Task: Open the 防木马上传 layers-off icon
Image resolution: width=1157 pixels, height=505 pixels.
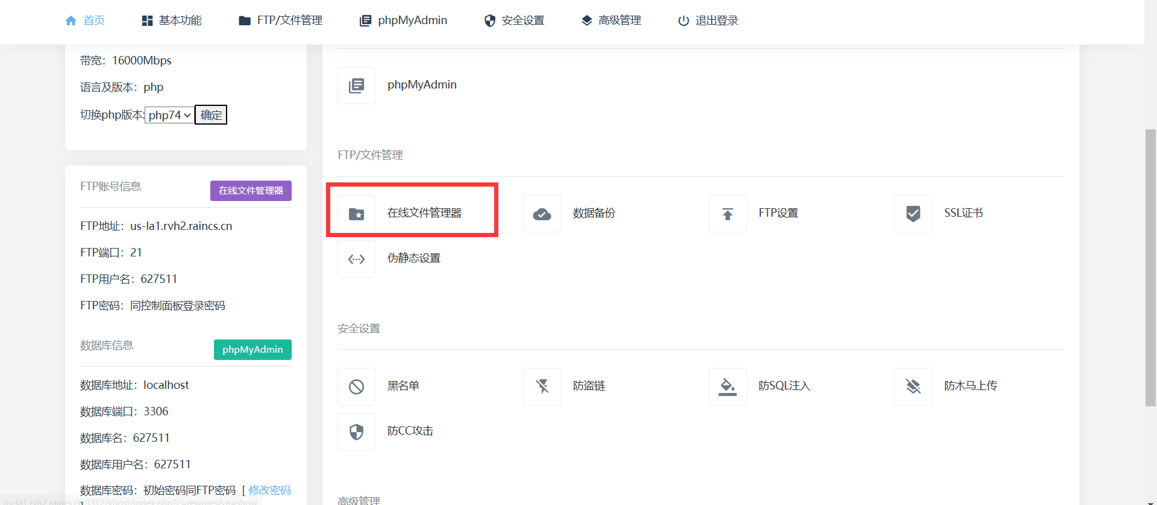Action: point(913,386)
